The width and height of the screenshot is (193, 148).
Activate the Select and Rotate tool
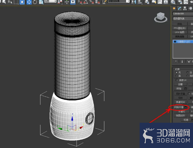pos(35,2)
